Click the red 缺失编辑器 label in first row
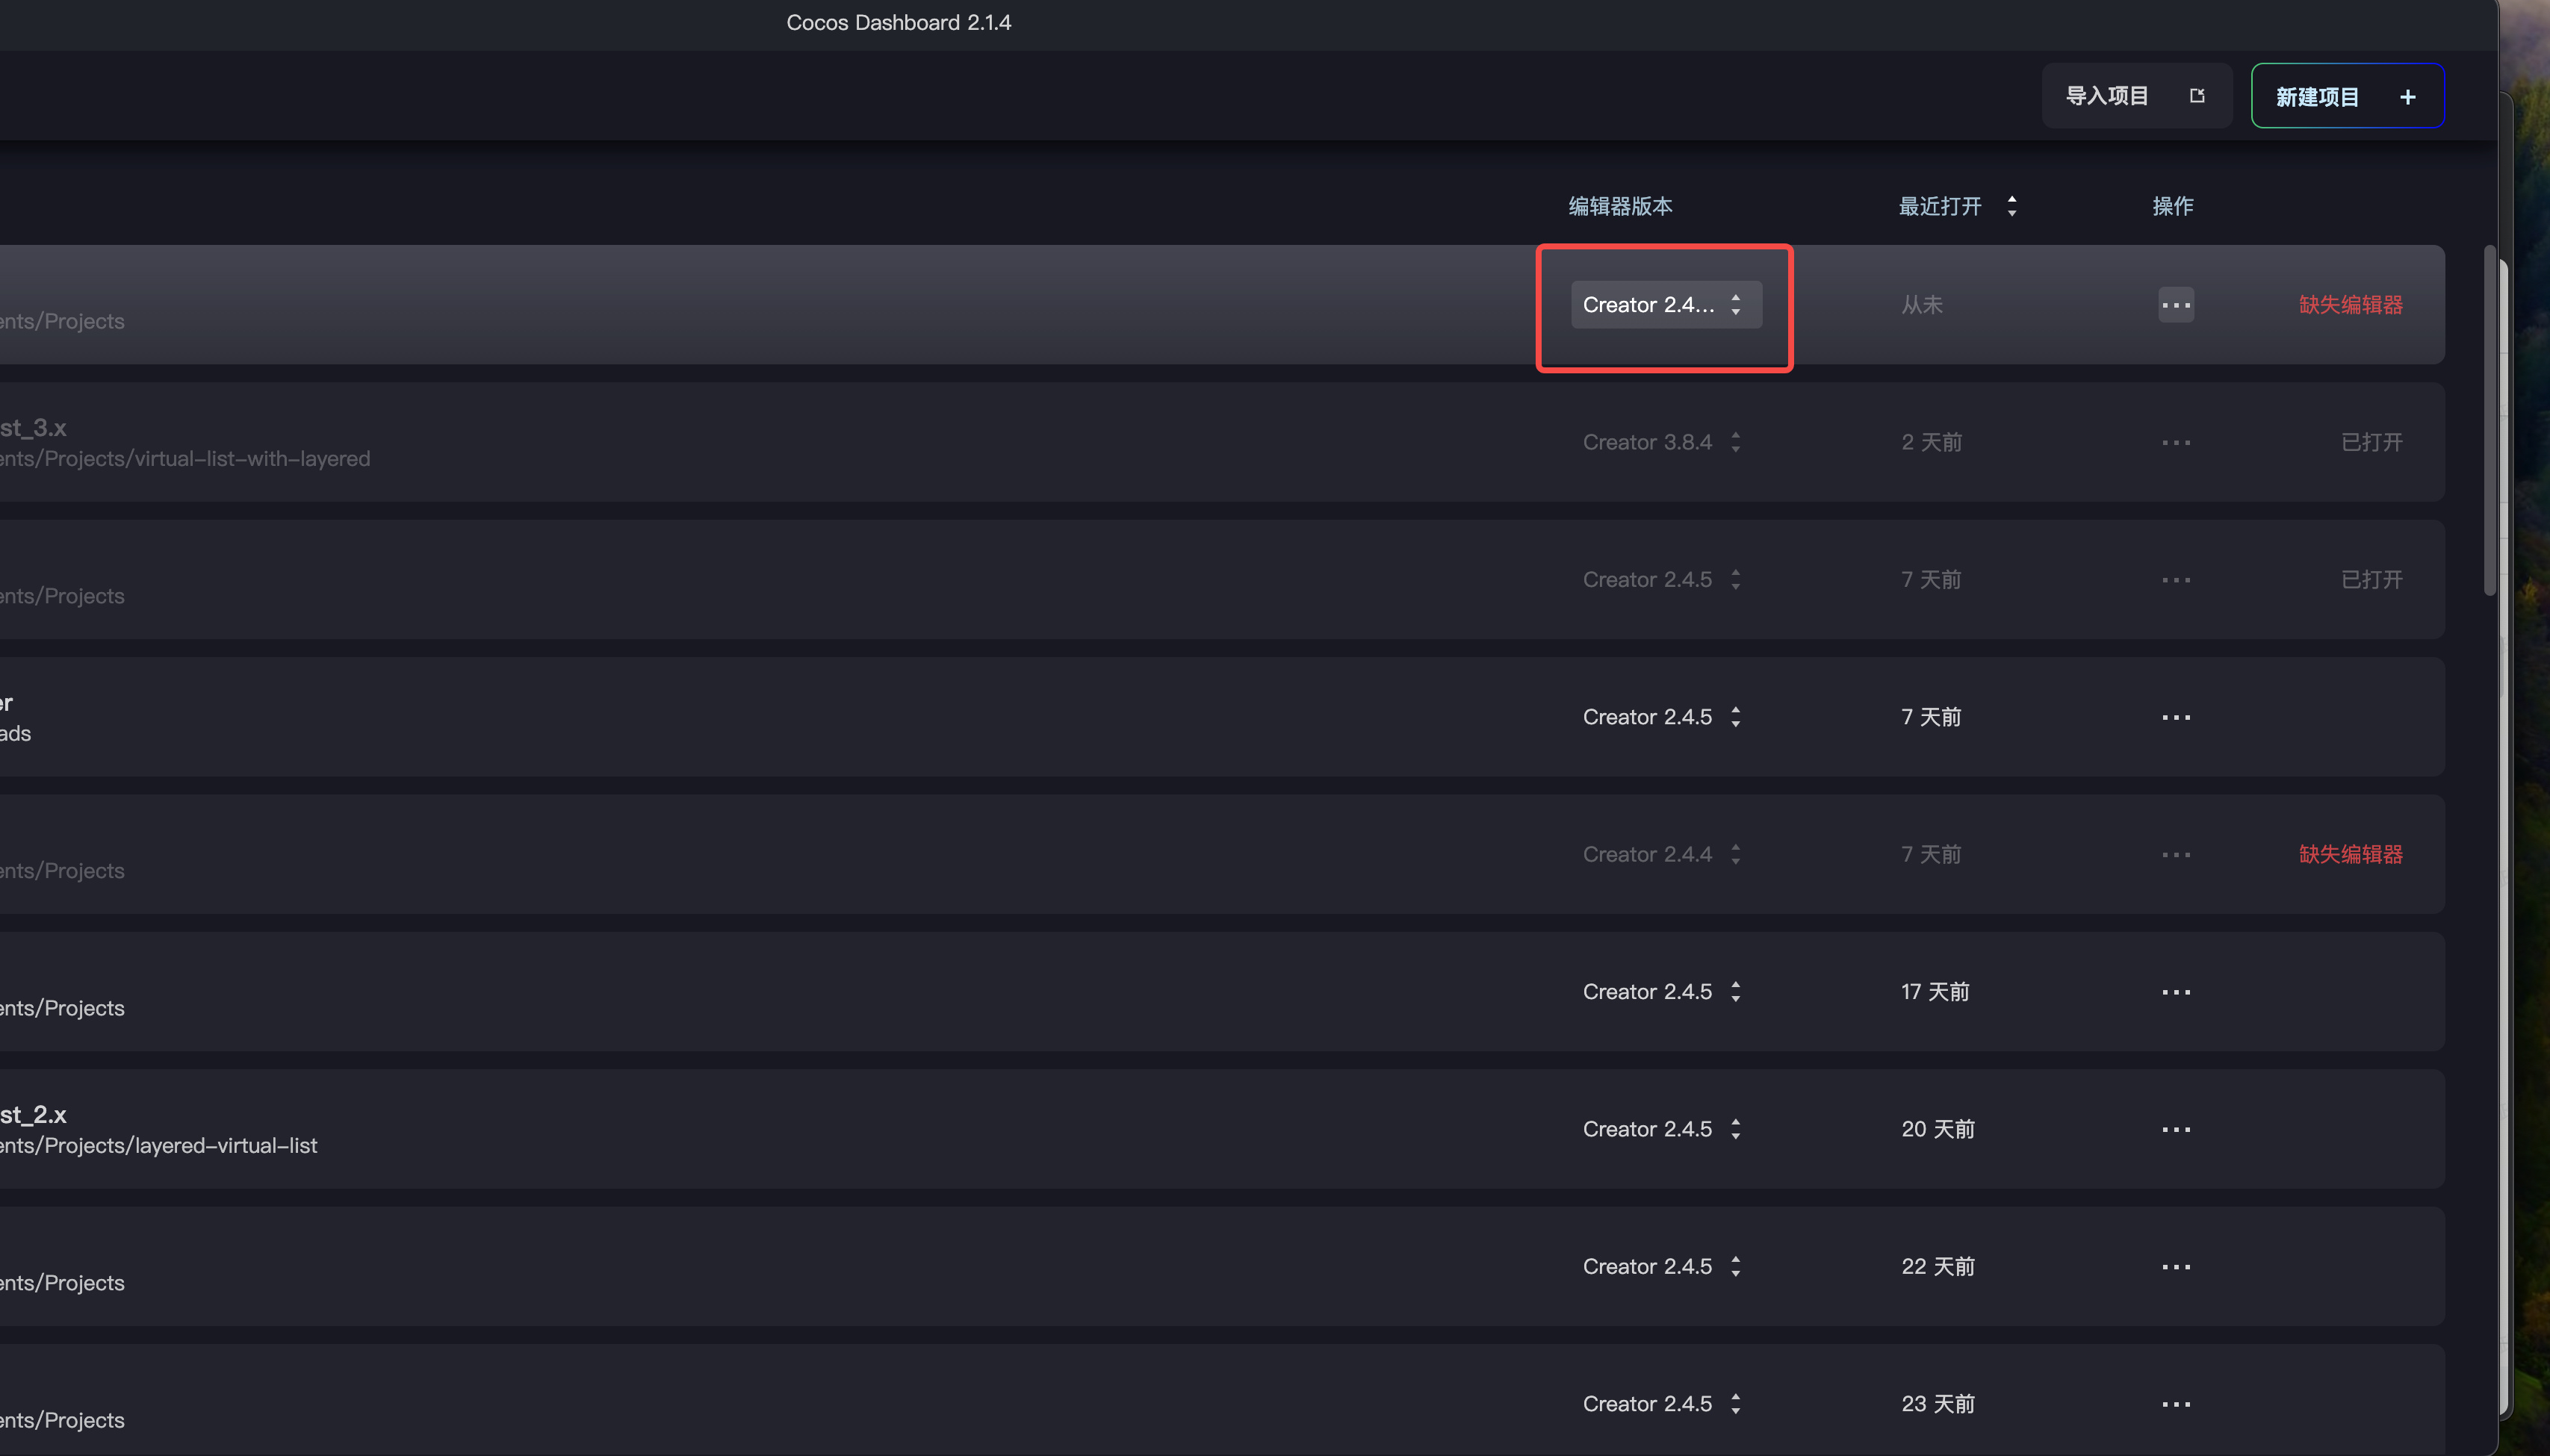2550x1456 pixels. [x=2350, y=305]
